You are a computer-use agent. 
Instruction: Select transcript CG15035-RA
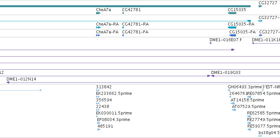[232, 27]
